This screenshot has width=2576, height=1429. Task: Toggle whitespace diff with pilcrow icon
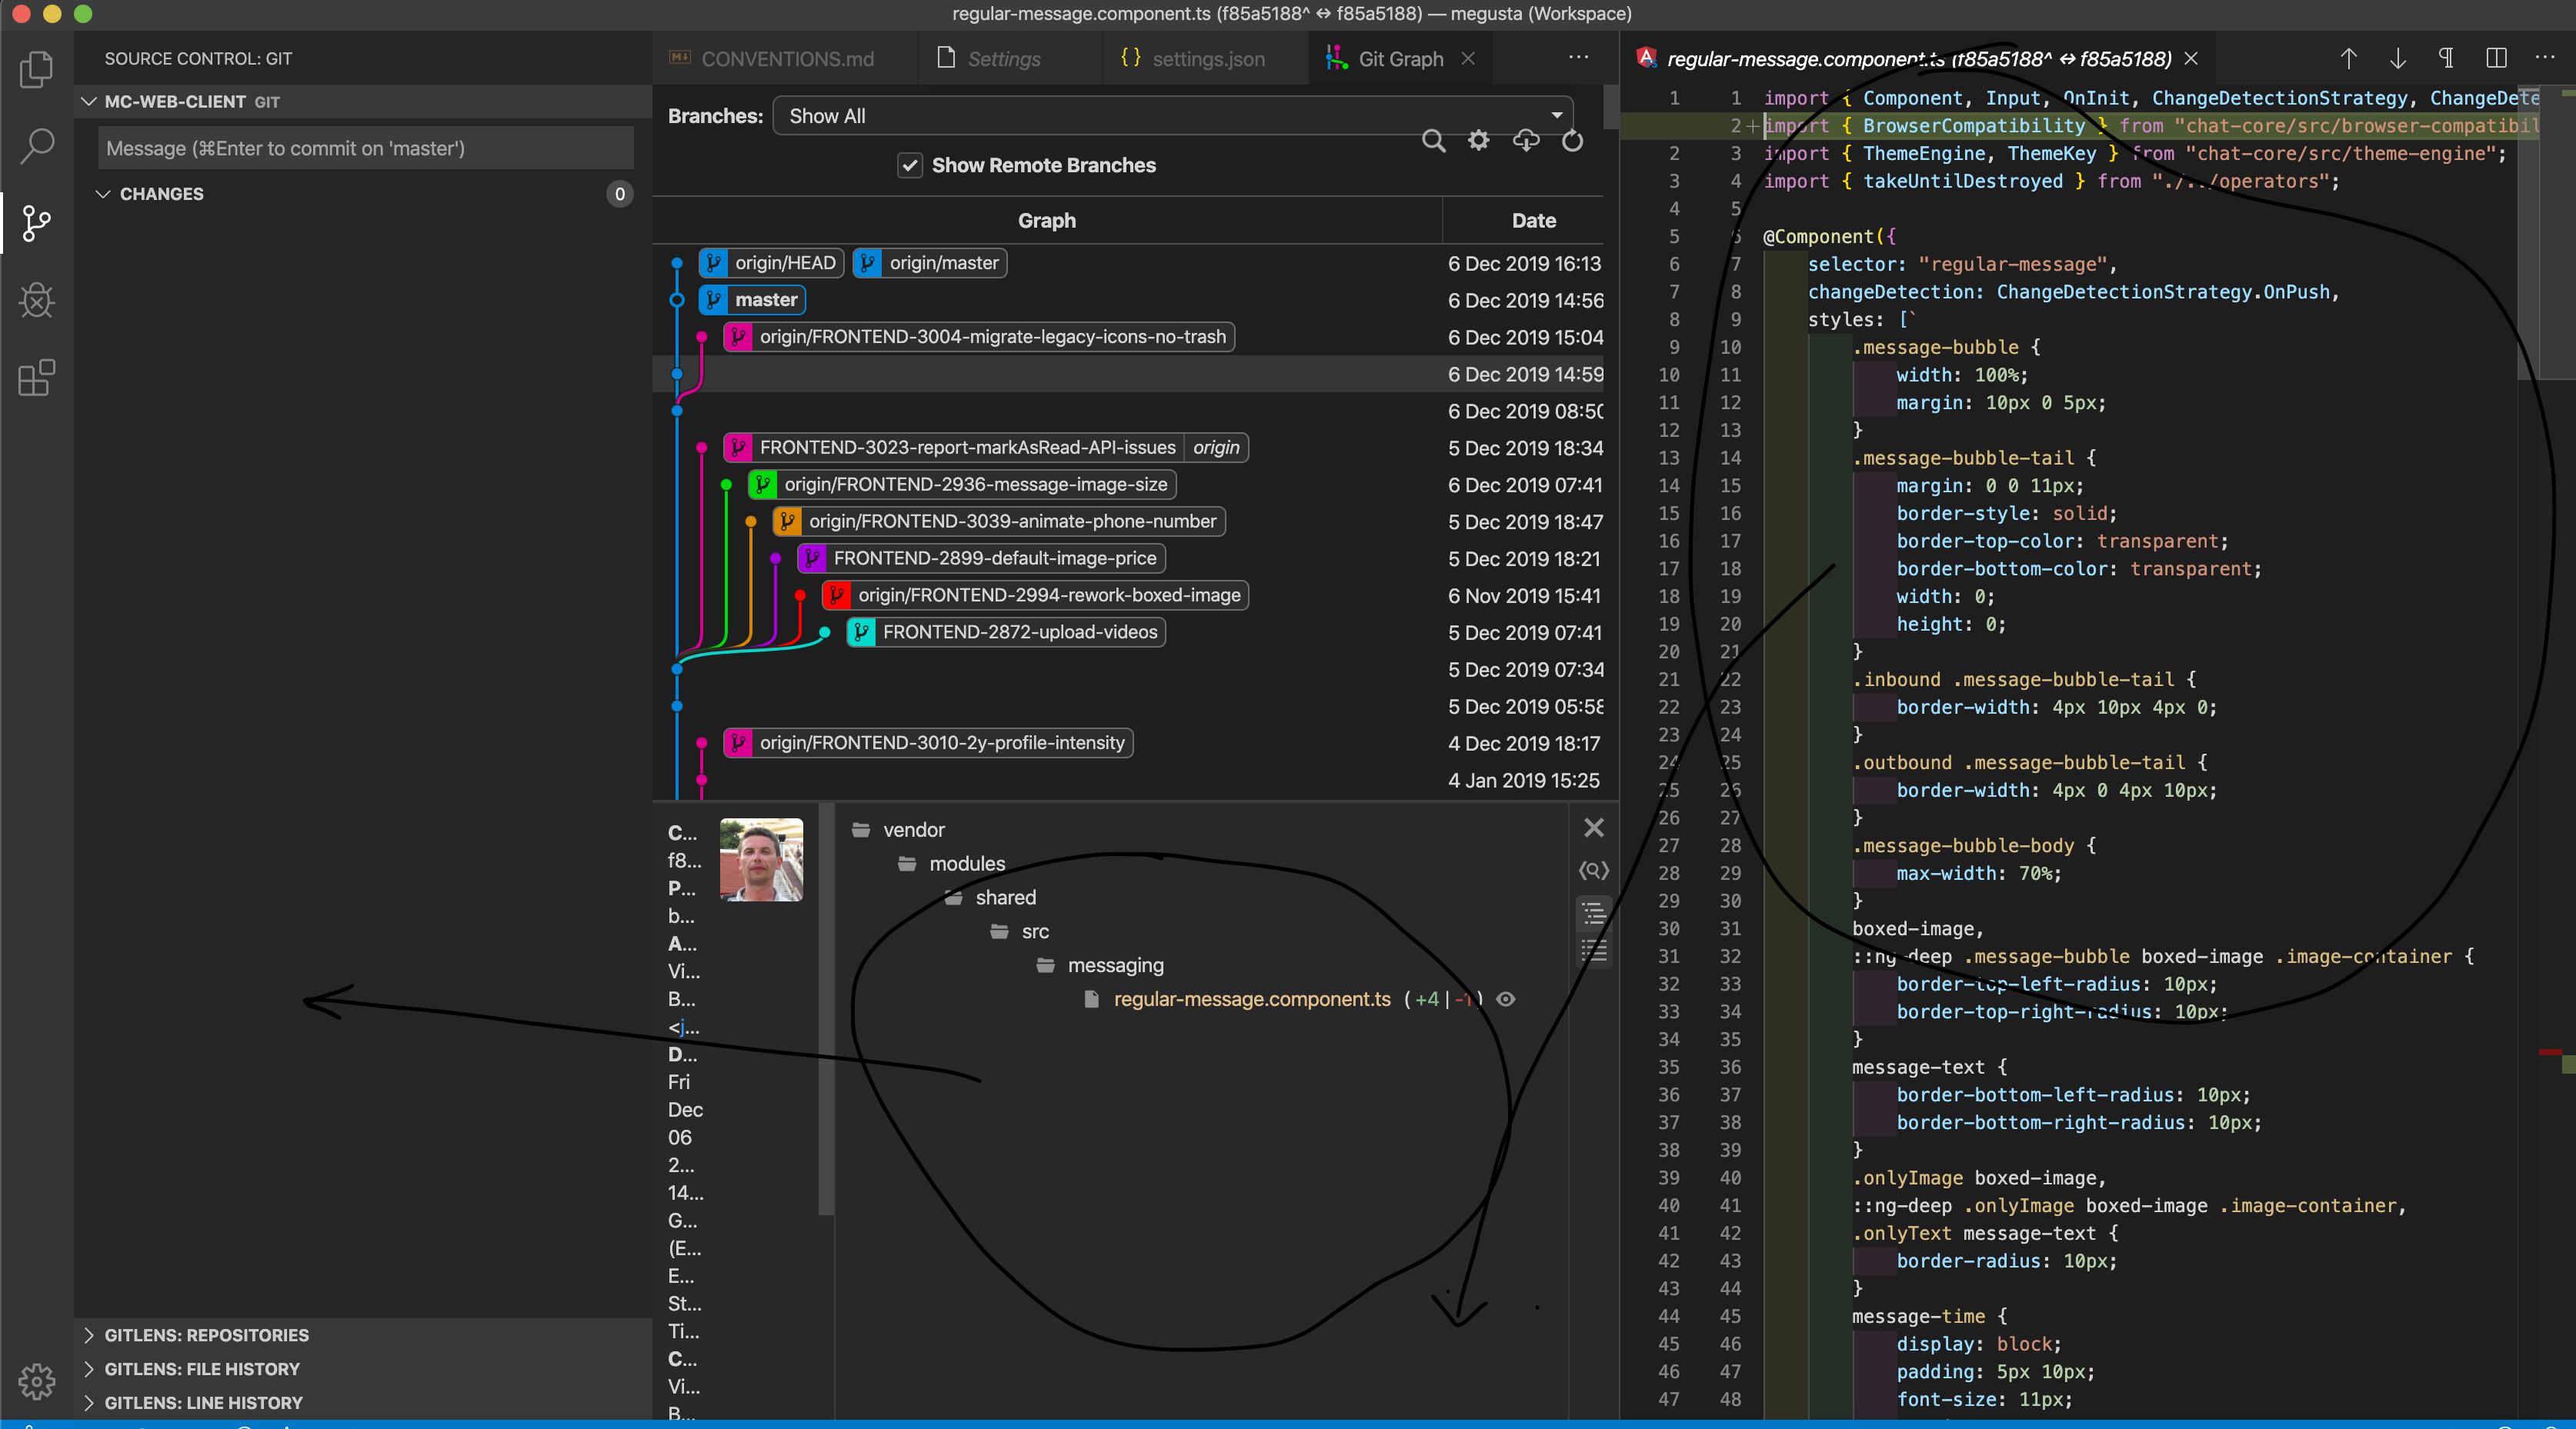(x=2446, y=59)
